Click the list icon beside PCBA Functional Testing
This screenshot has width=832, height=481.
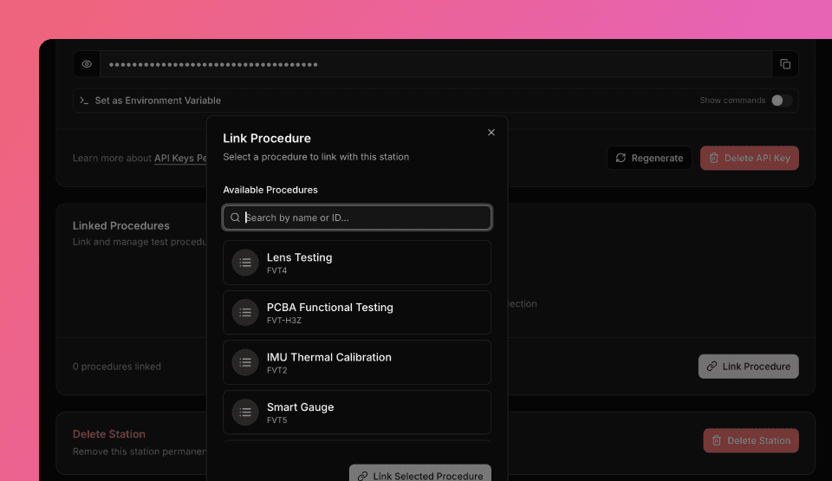click(x=245, y=313)
